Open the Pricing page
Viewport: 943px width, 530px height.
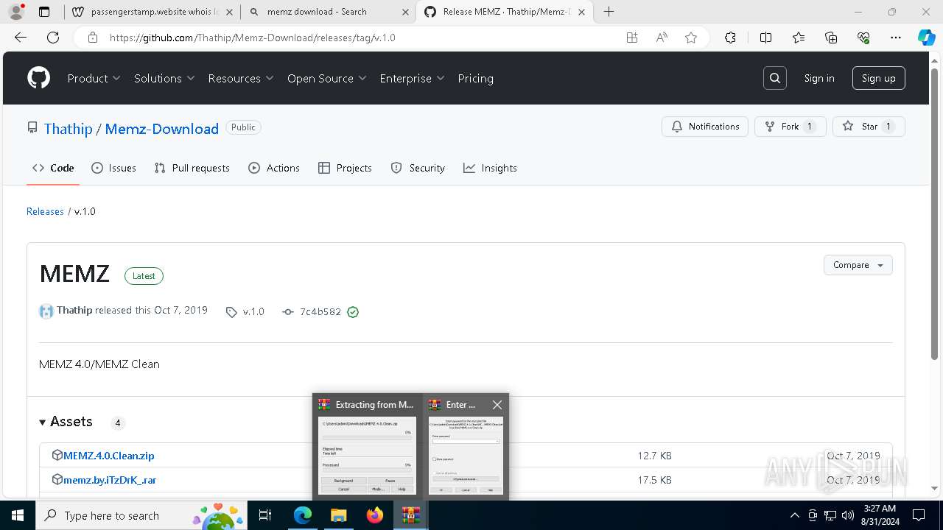(x=475, y=78)
